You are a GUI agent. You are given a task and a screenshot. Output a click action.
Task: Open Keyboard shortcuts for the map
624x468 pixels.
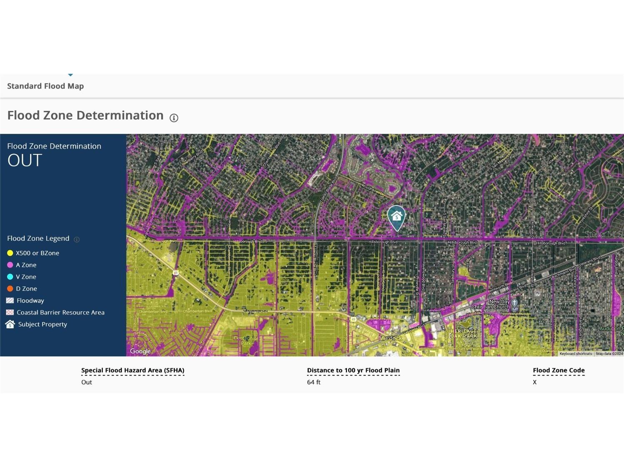tap(575, 353)
